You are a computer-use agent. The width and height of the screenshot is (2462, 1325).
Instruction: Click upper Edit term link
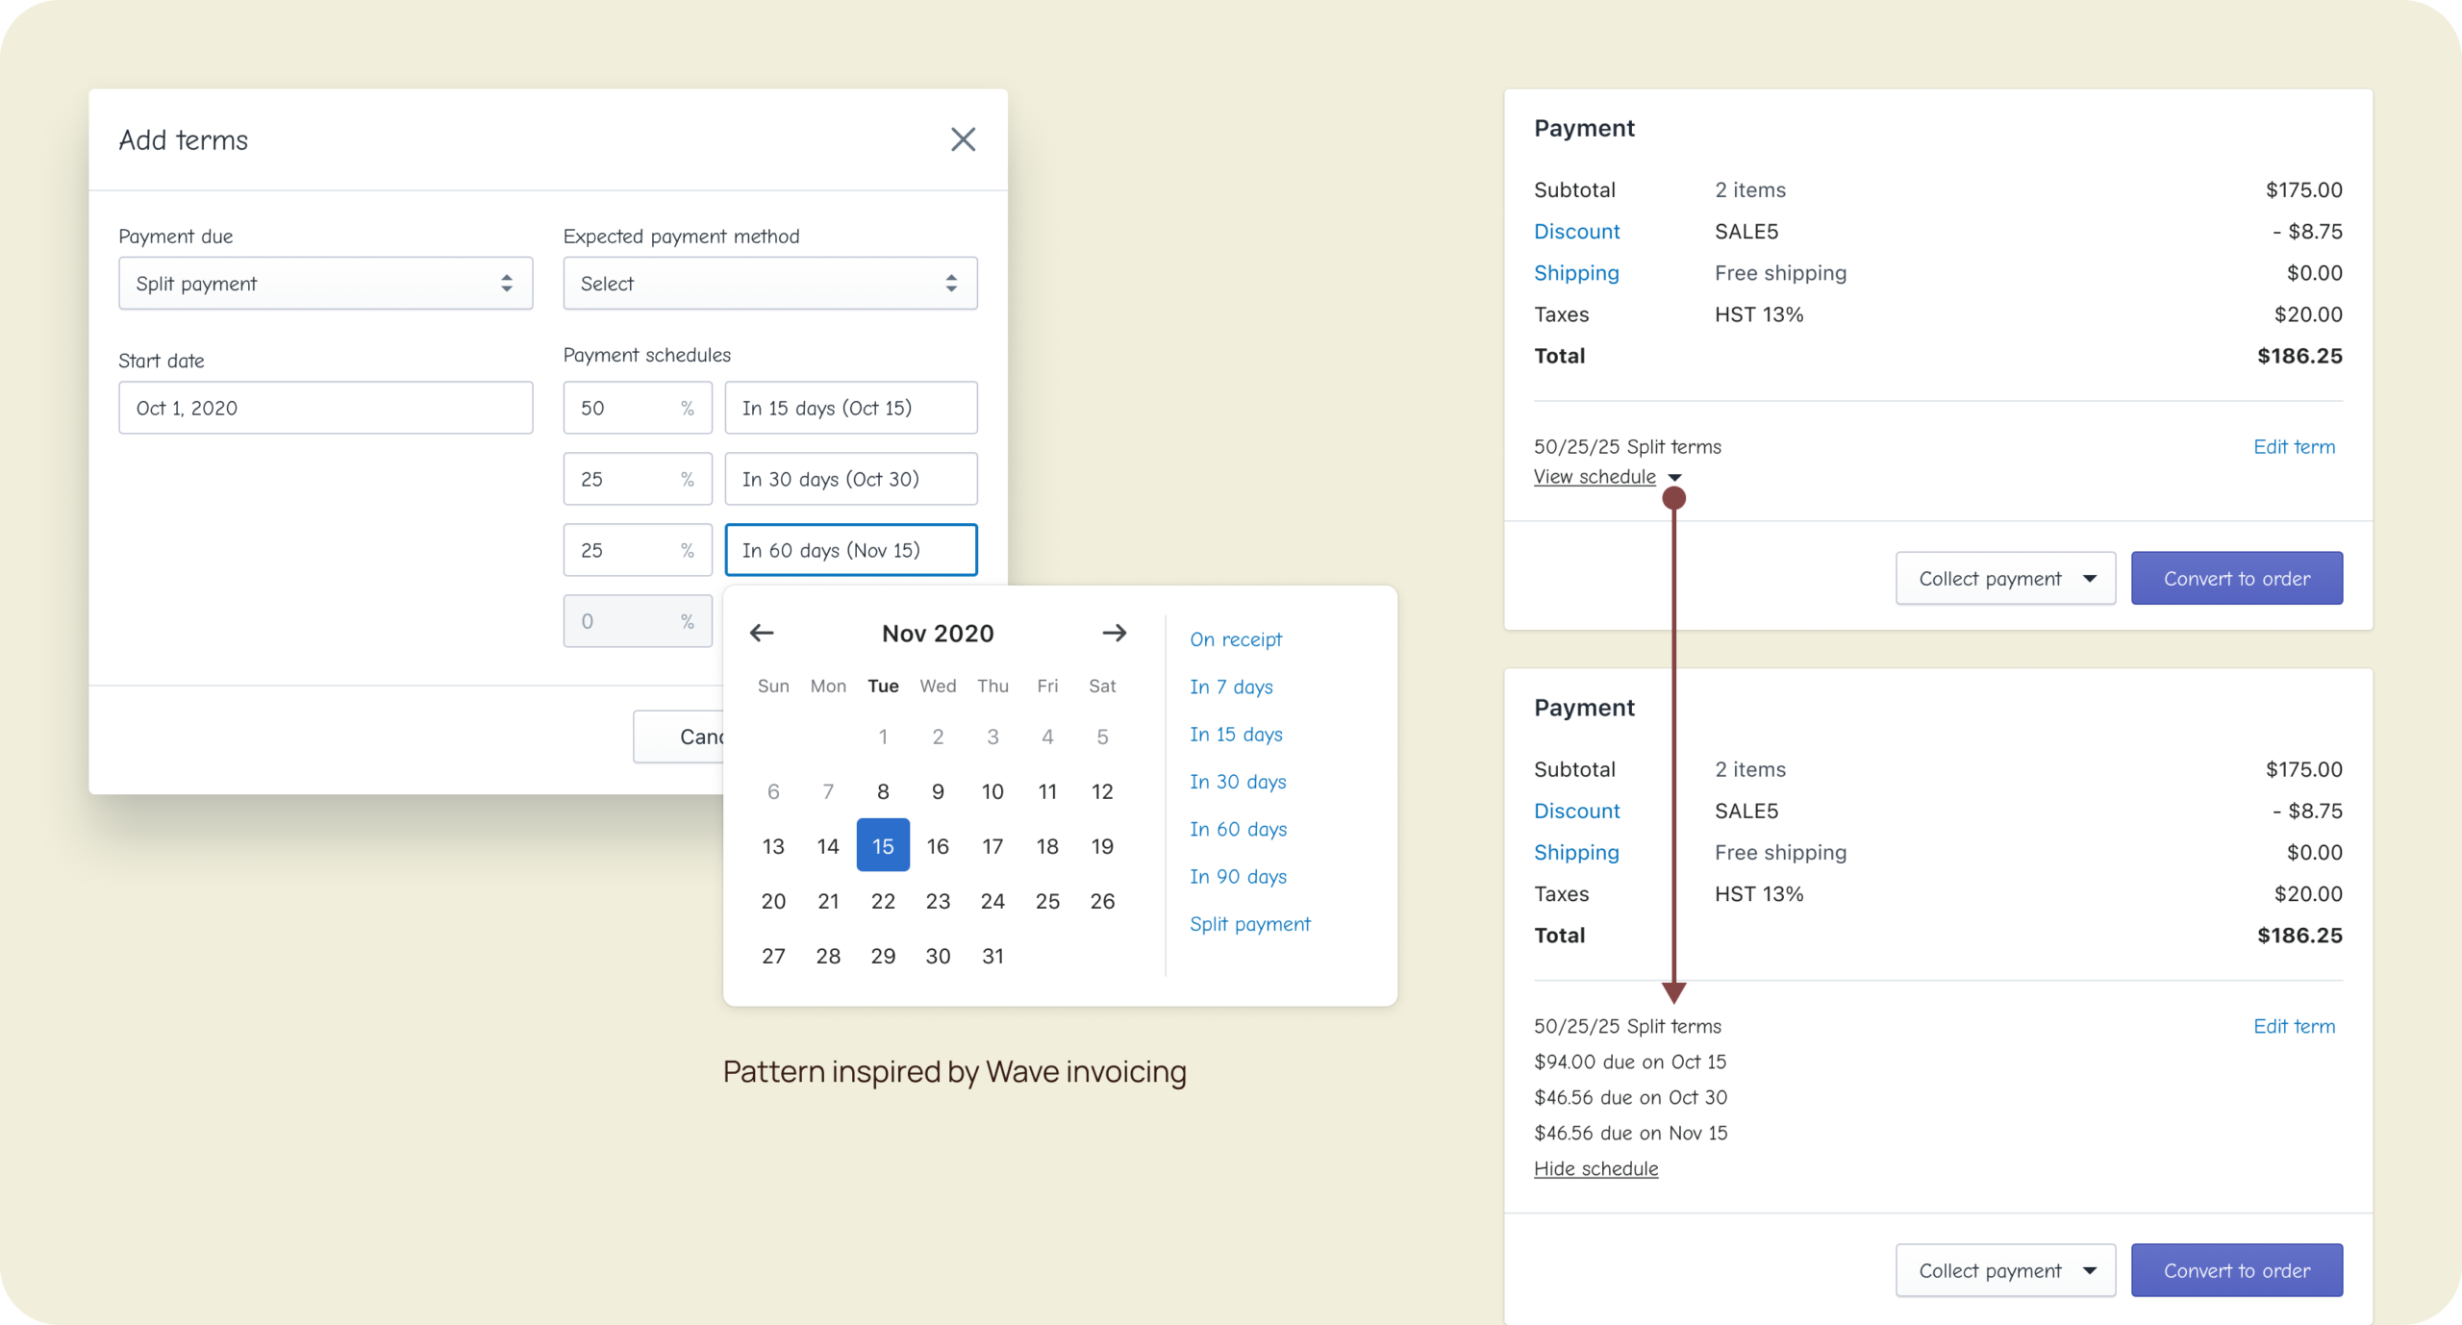2294,447
